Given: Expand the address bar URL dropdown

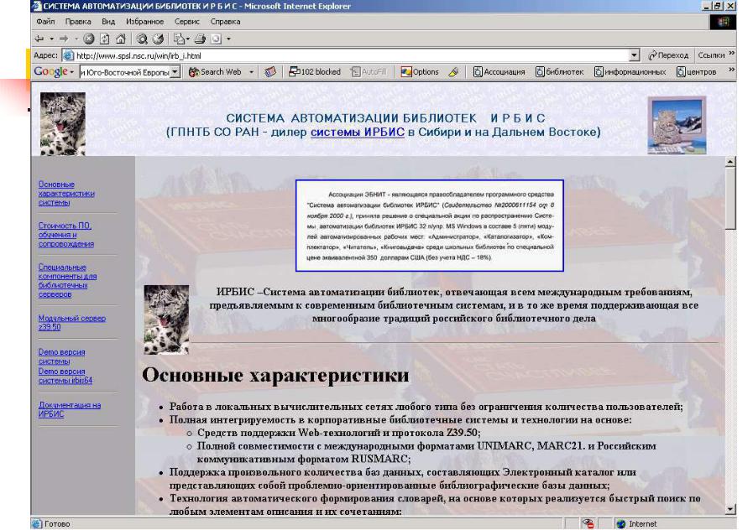Looking at the screenshot, I should (x=635, y=55).
